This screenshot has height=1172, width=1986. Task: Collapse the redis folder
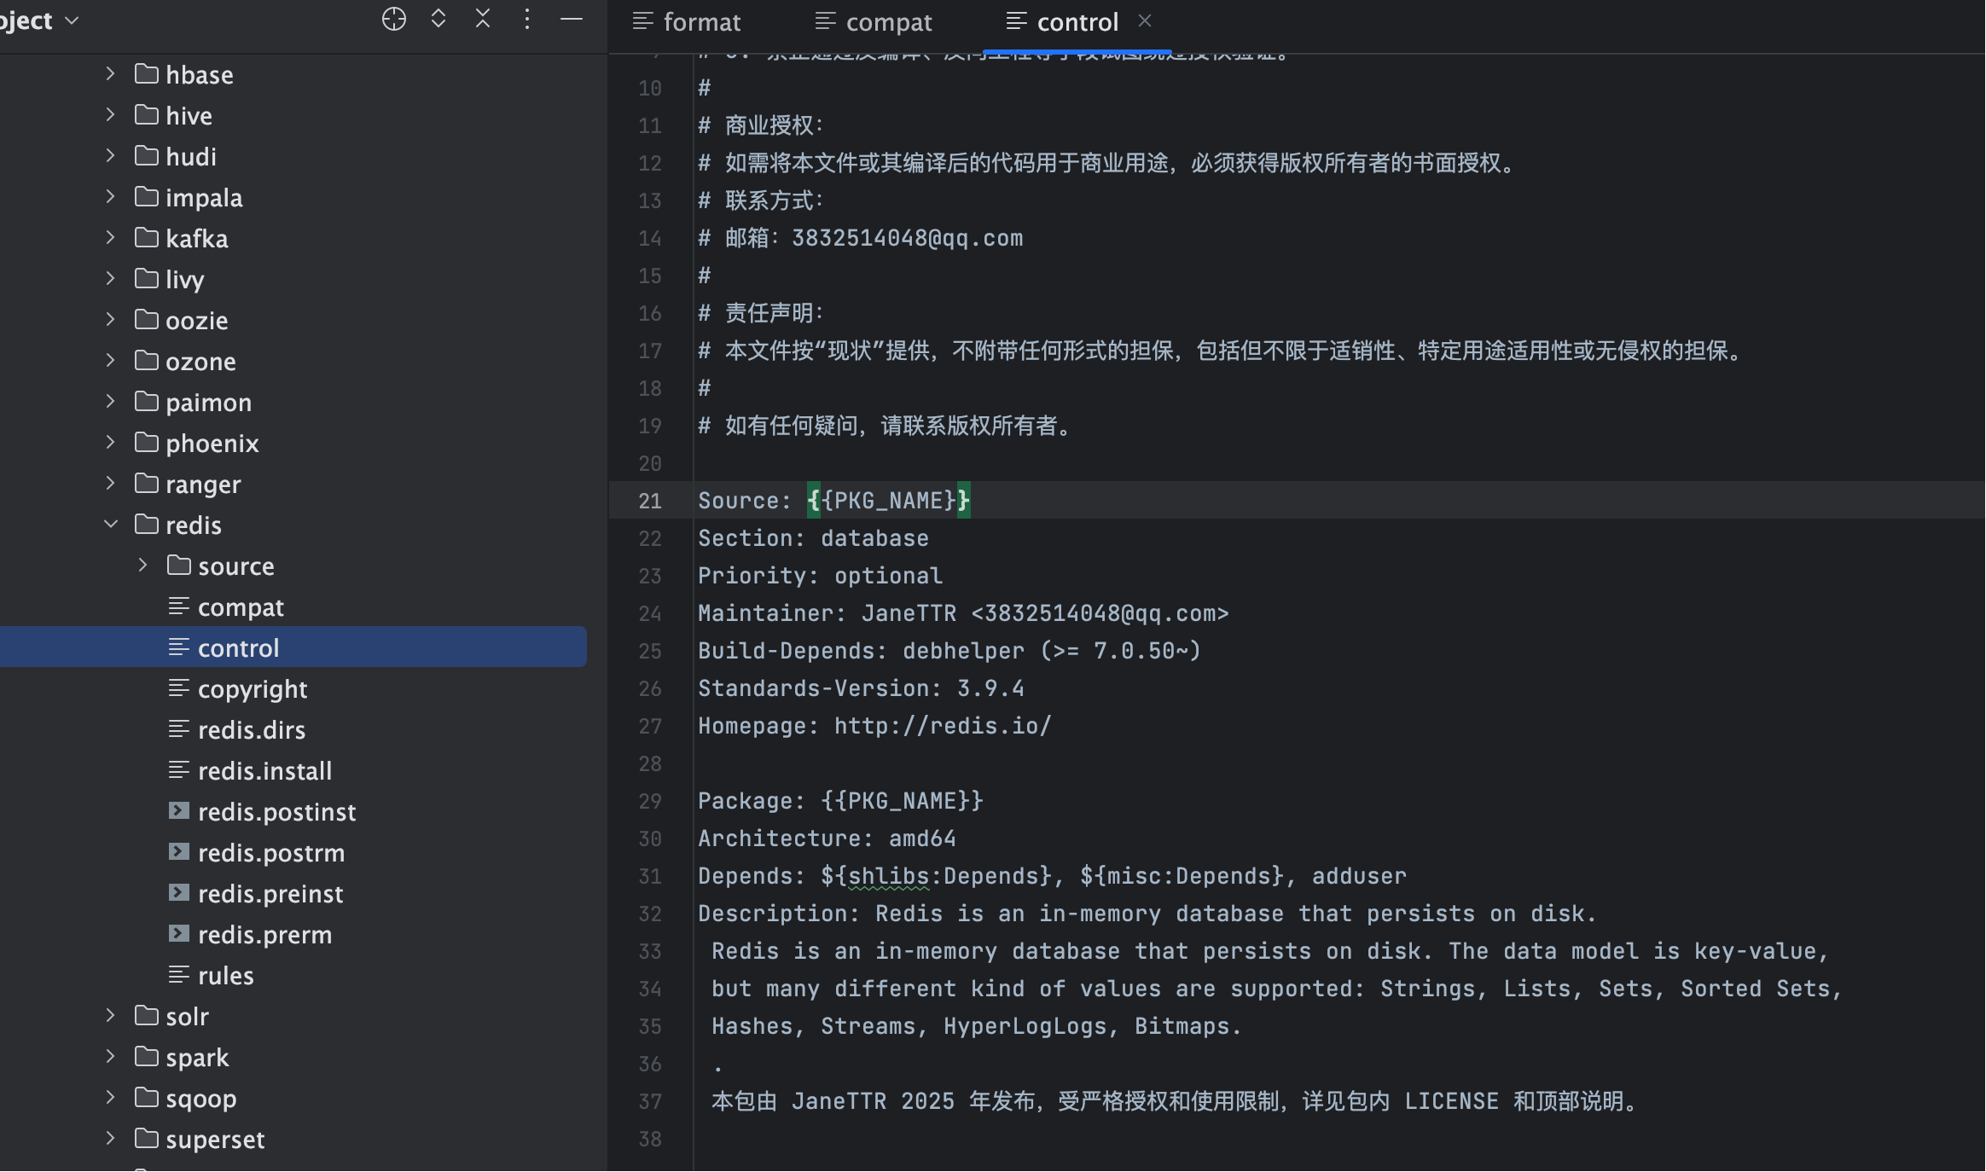110,525
